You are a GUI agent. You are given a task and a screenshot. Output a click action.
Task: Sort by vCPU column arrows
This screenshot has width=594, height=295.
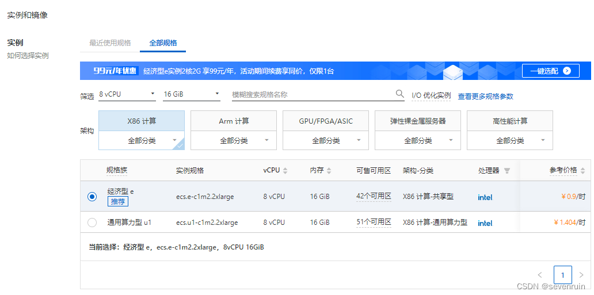click(x=285, y=171)
